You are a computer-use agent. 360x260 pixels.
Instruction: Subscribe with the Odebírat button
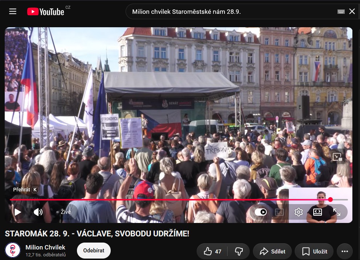(94, 250)
